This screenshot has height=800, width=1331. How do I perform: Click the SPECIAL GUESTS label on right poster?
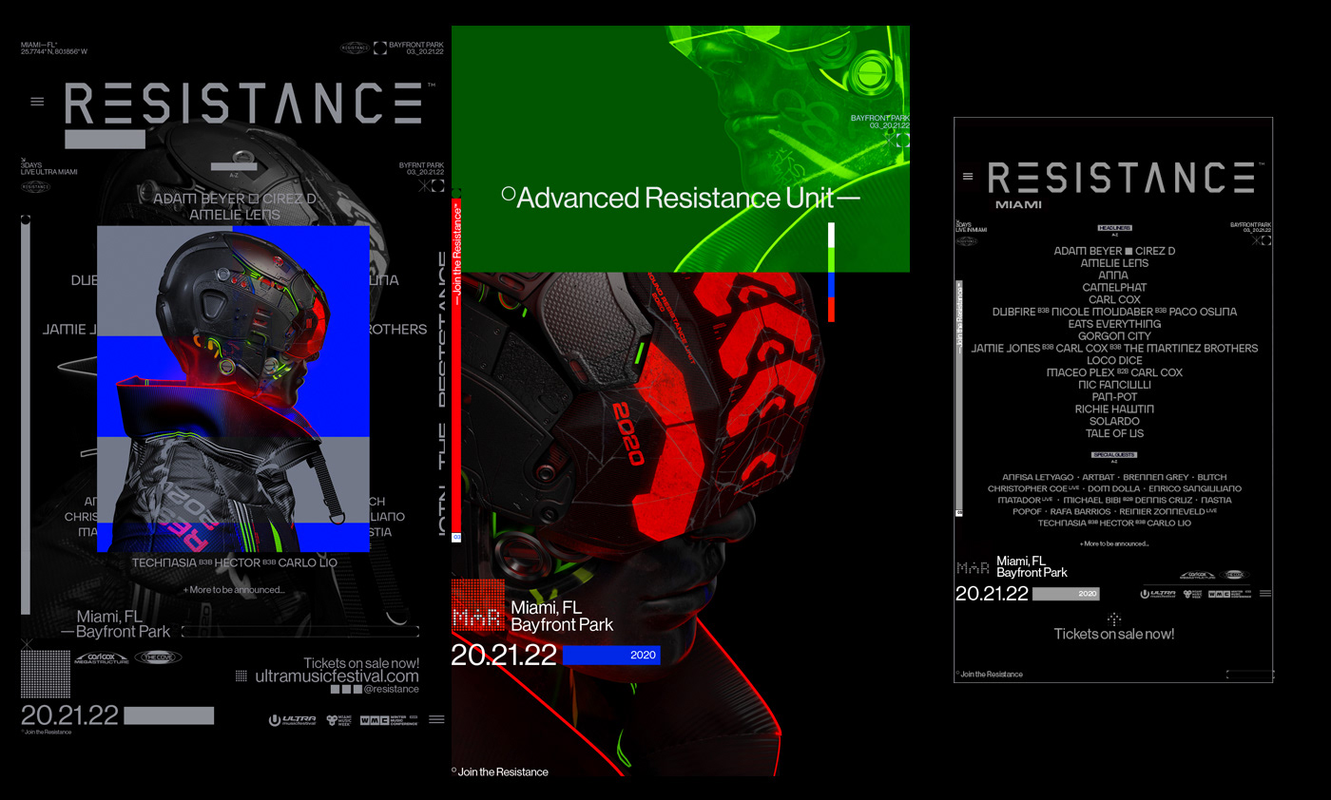(1114, 456)
